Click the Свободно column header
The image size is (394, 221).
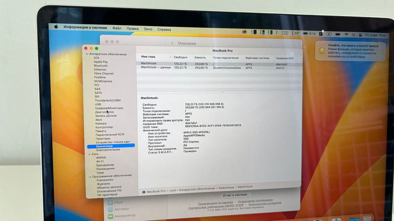pyautogui.click(x=180, y=57)
